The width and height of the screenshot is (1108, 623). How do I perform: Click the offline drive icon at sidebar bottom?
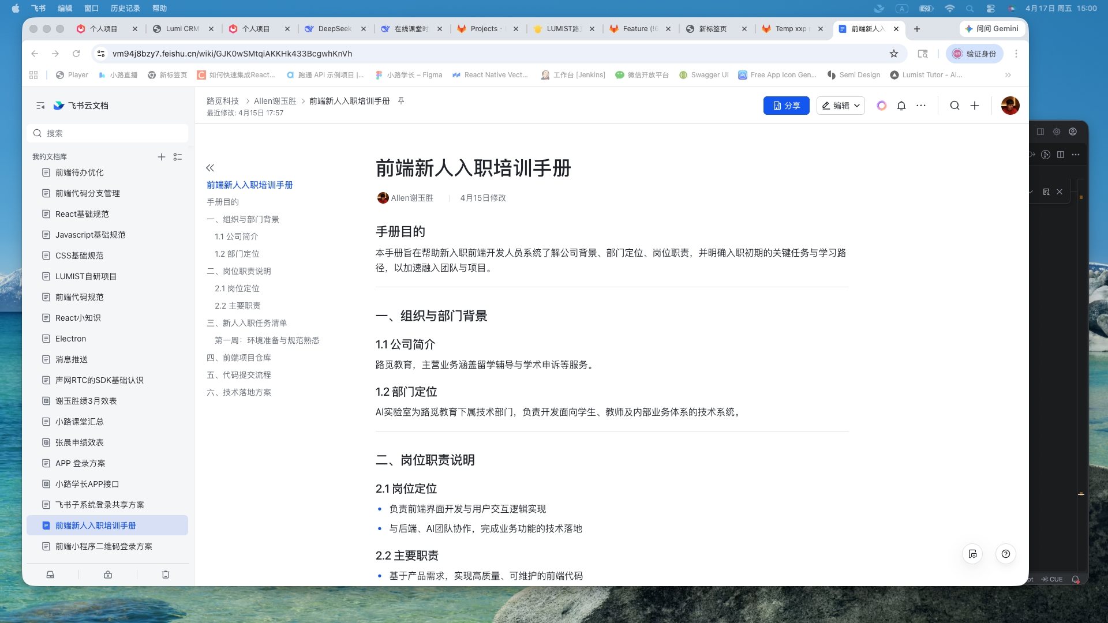click(50, 575)
